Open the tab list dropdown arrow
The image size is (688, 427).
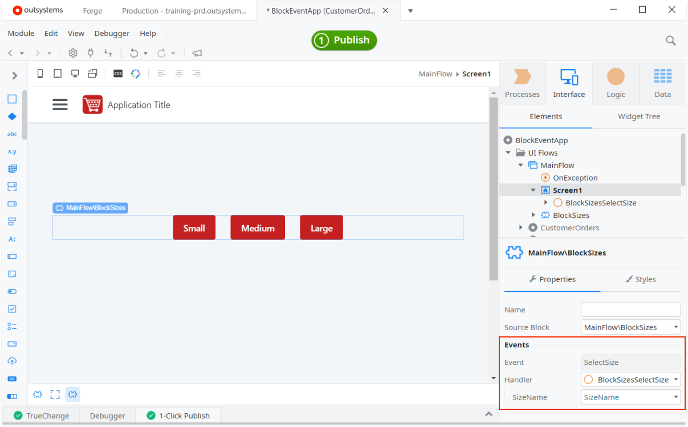pos(410,10)
